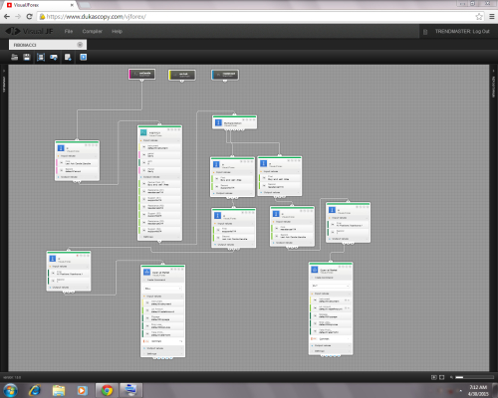
Task: Click the save floppy disk toolbar icon
Action: [x=27, y=57]
